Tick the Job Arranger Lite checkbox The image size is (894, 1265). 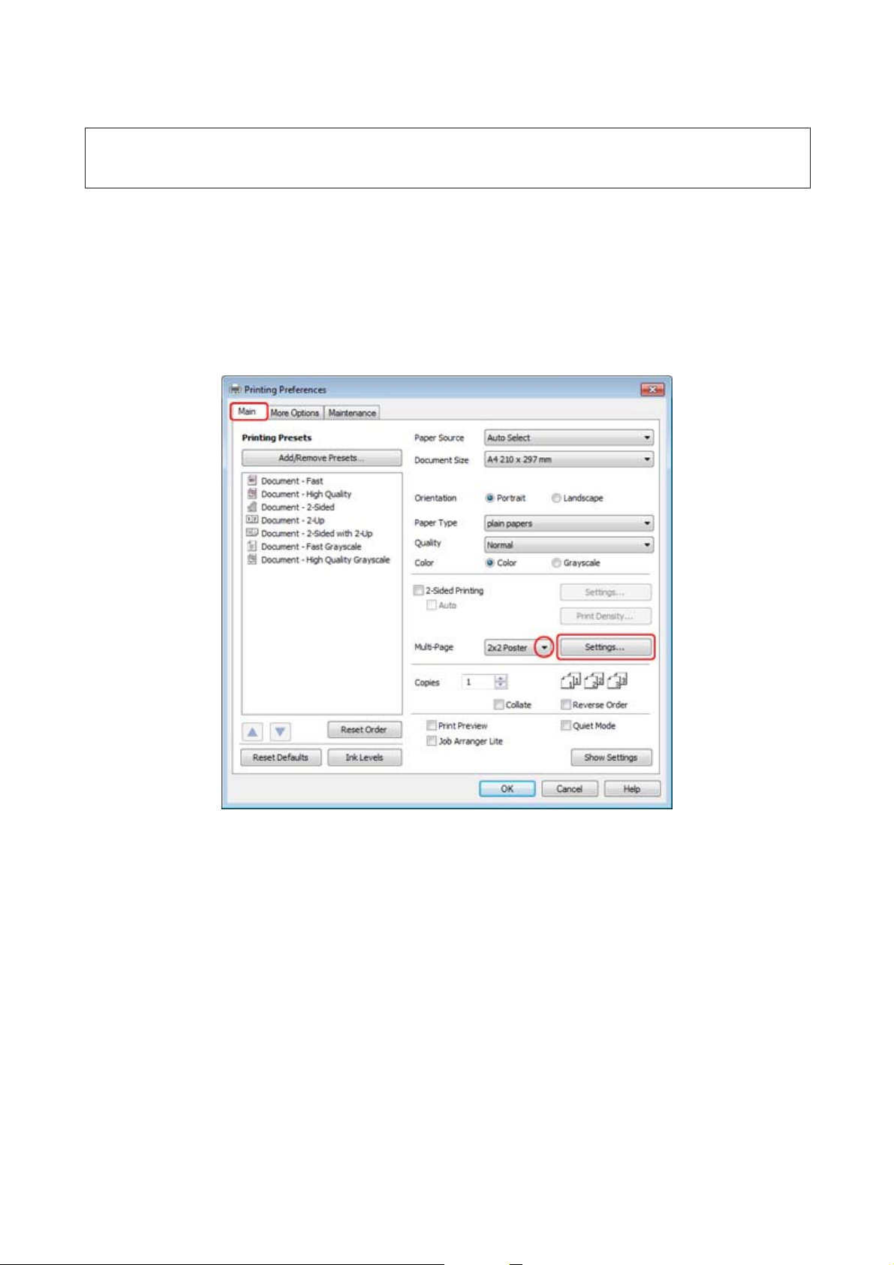(432, 741)
